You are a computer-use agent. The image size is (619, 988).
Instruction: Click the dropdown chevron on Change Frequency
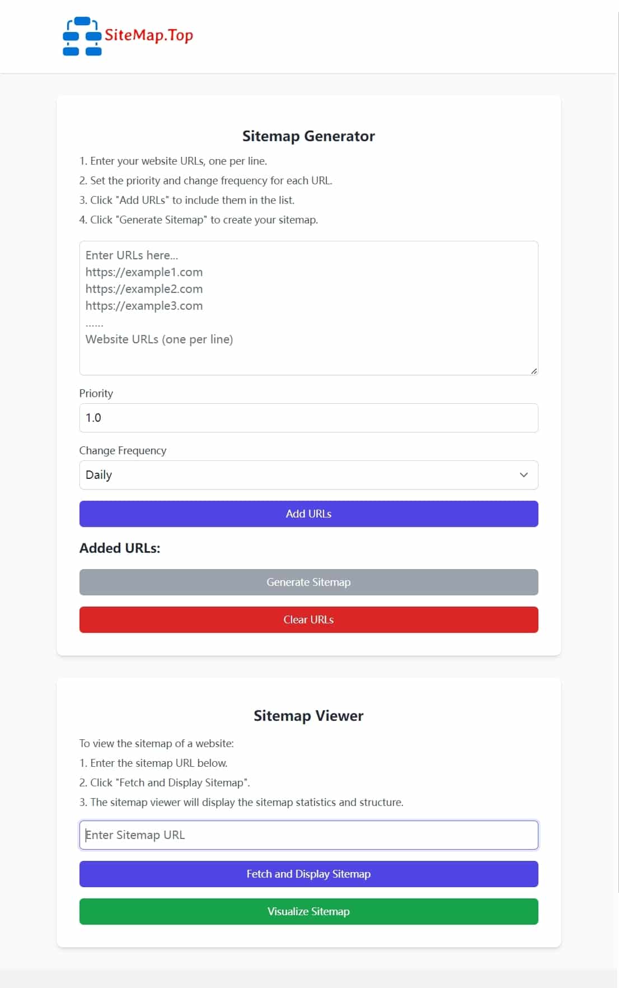(x=524, y=474)
